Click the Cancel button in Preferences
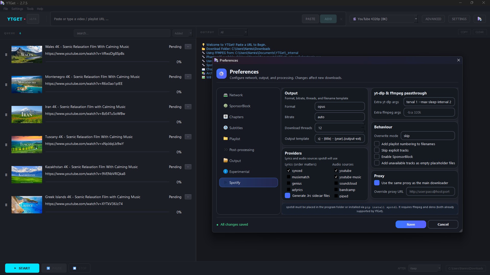490x275 pixels. point(443,224)
